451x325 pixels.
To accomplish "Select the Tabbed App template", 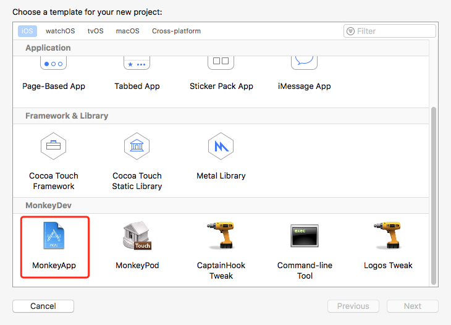I will pos(137,74).
